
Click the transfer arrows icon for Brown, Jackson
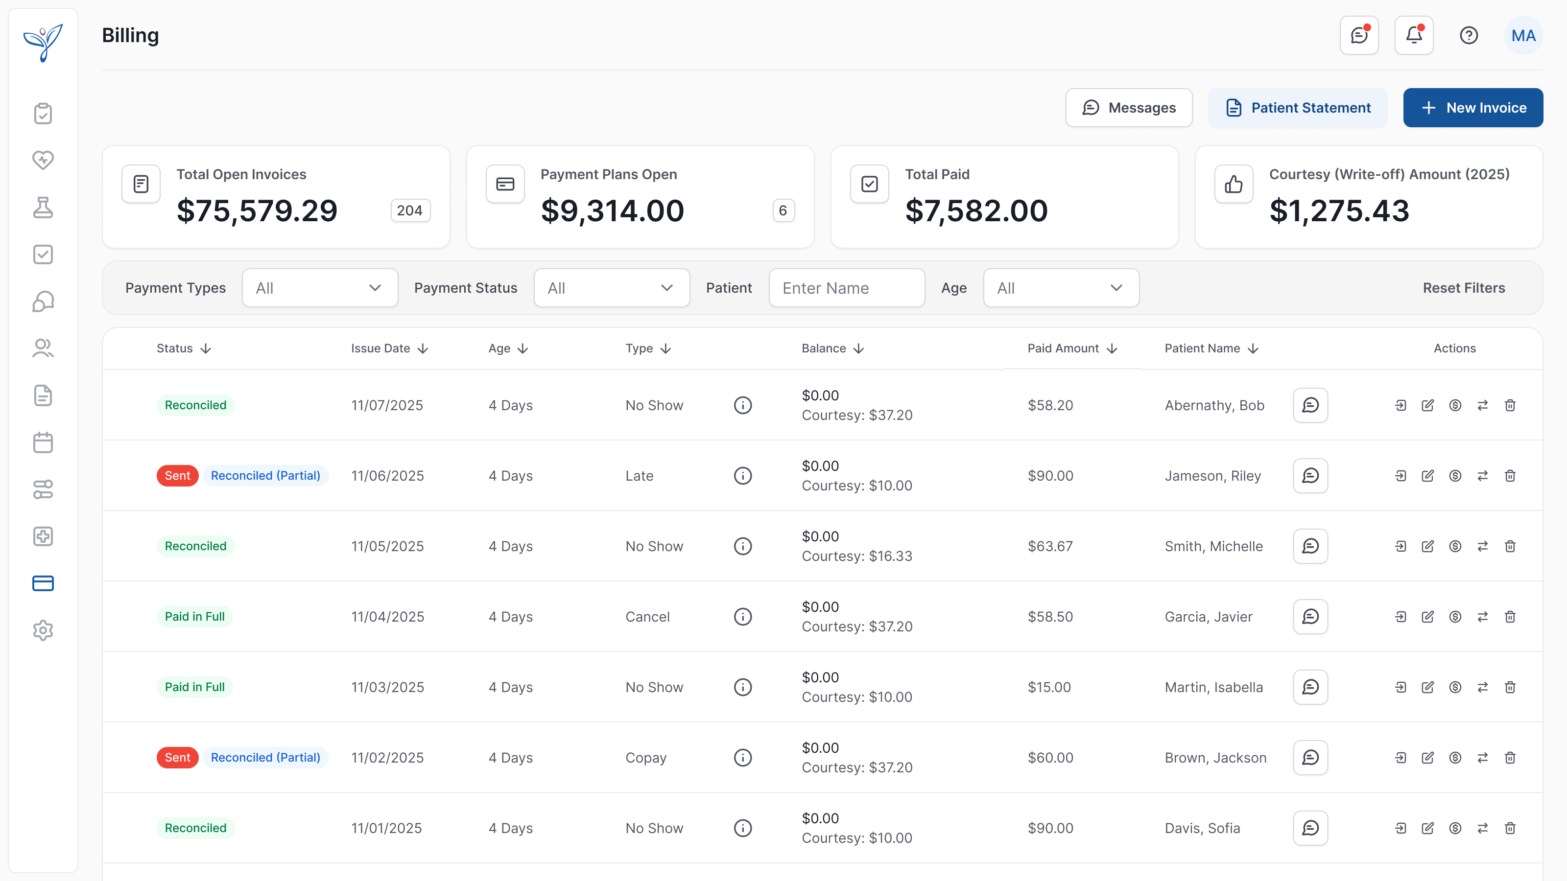coord(1482,758)
